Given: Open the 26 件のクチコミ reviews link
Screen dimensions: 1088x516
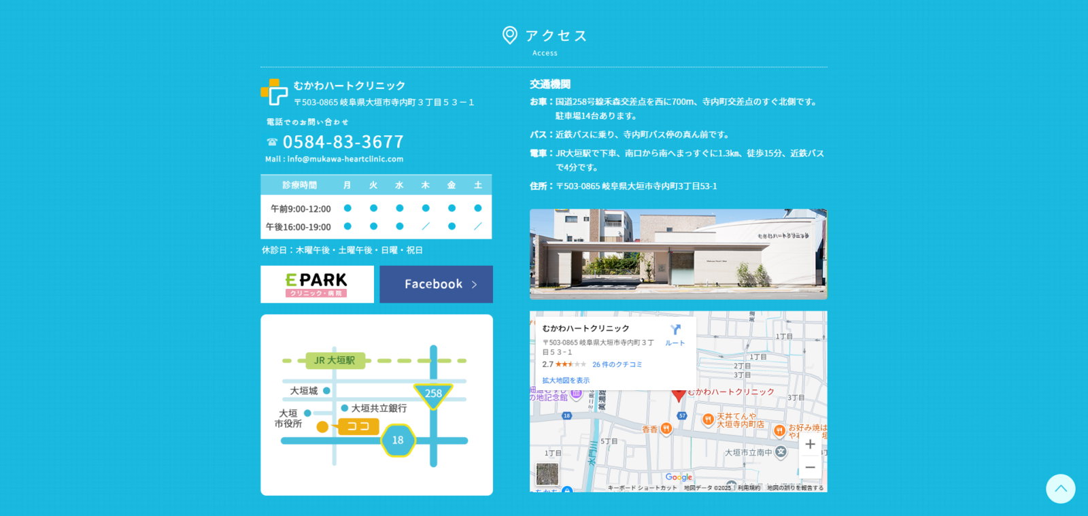Looking at the screenshot, I should click(x=617, y=364).
